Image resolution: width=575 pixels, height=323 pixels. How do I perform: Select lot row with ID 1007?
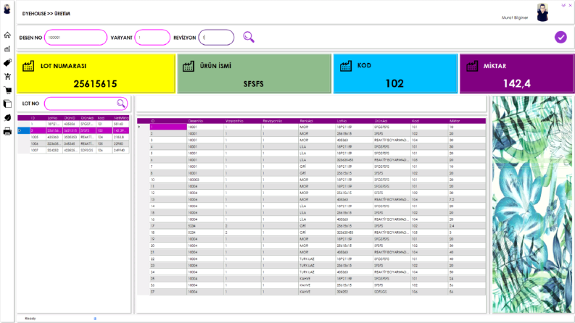(x=73, y=150)
